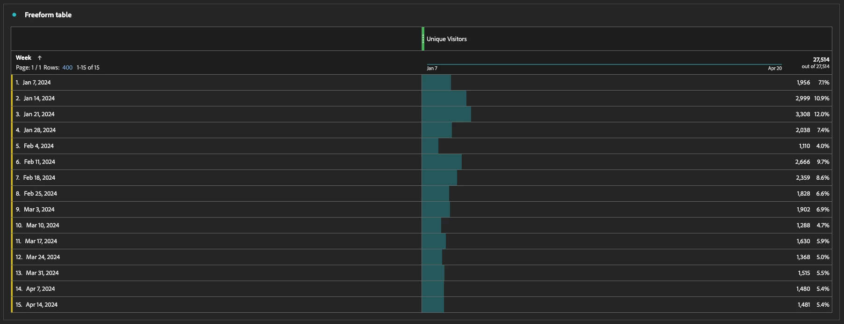Viewport: 844px width, 324px height.
Task: Click the Unique Visitors trend sparkline
Action: click(604, 64)
